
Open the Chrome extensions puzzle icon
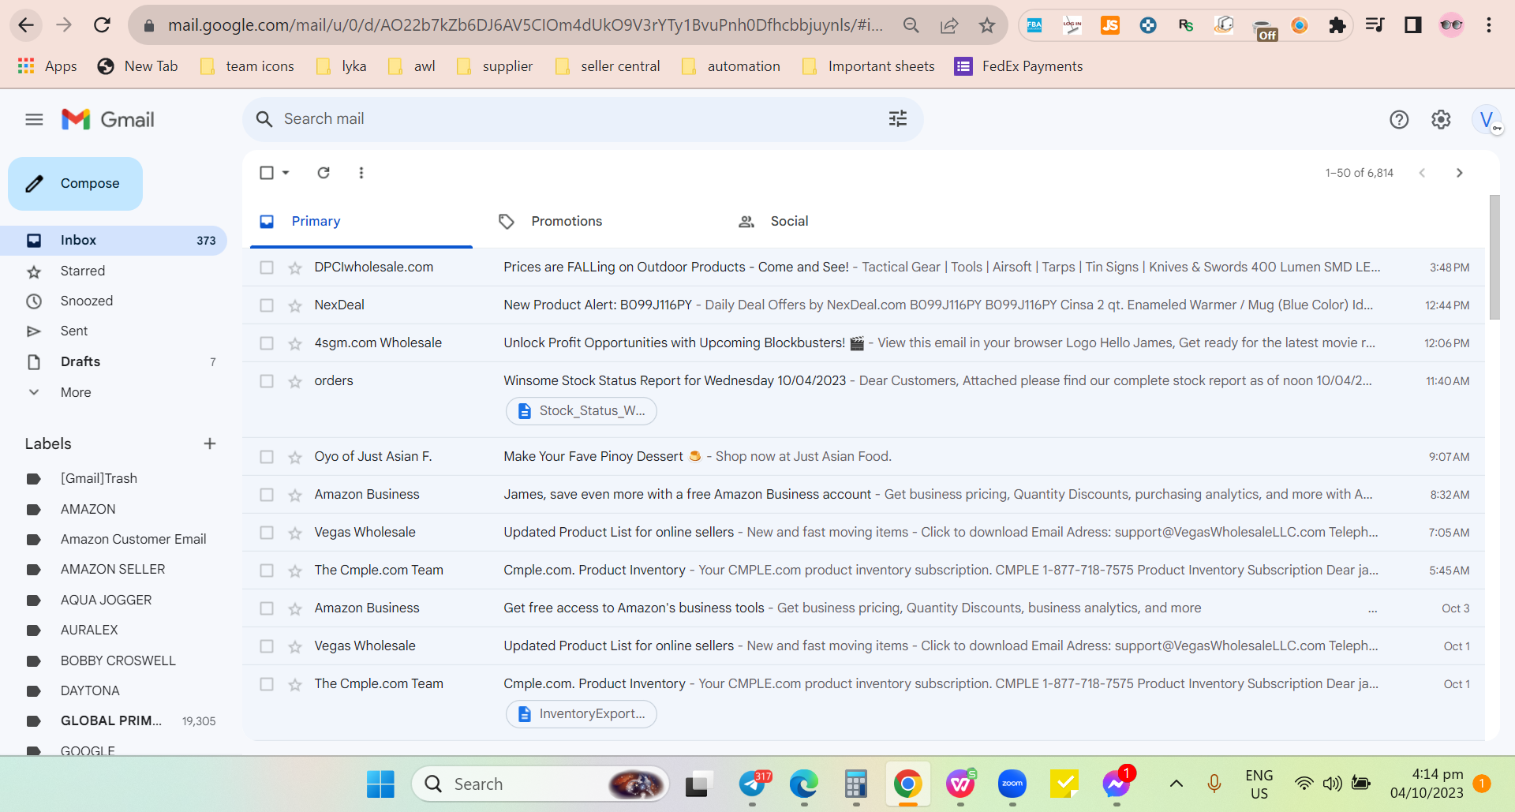pyautogui.click(x=1337, y=25)
